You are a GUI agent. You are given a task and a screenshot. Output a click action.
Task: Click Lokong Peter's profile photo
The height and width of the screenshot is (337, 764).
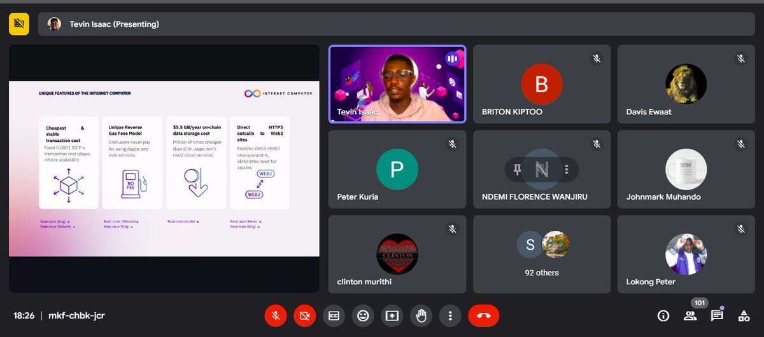point(686,254)
